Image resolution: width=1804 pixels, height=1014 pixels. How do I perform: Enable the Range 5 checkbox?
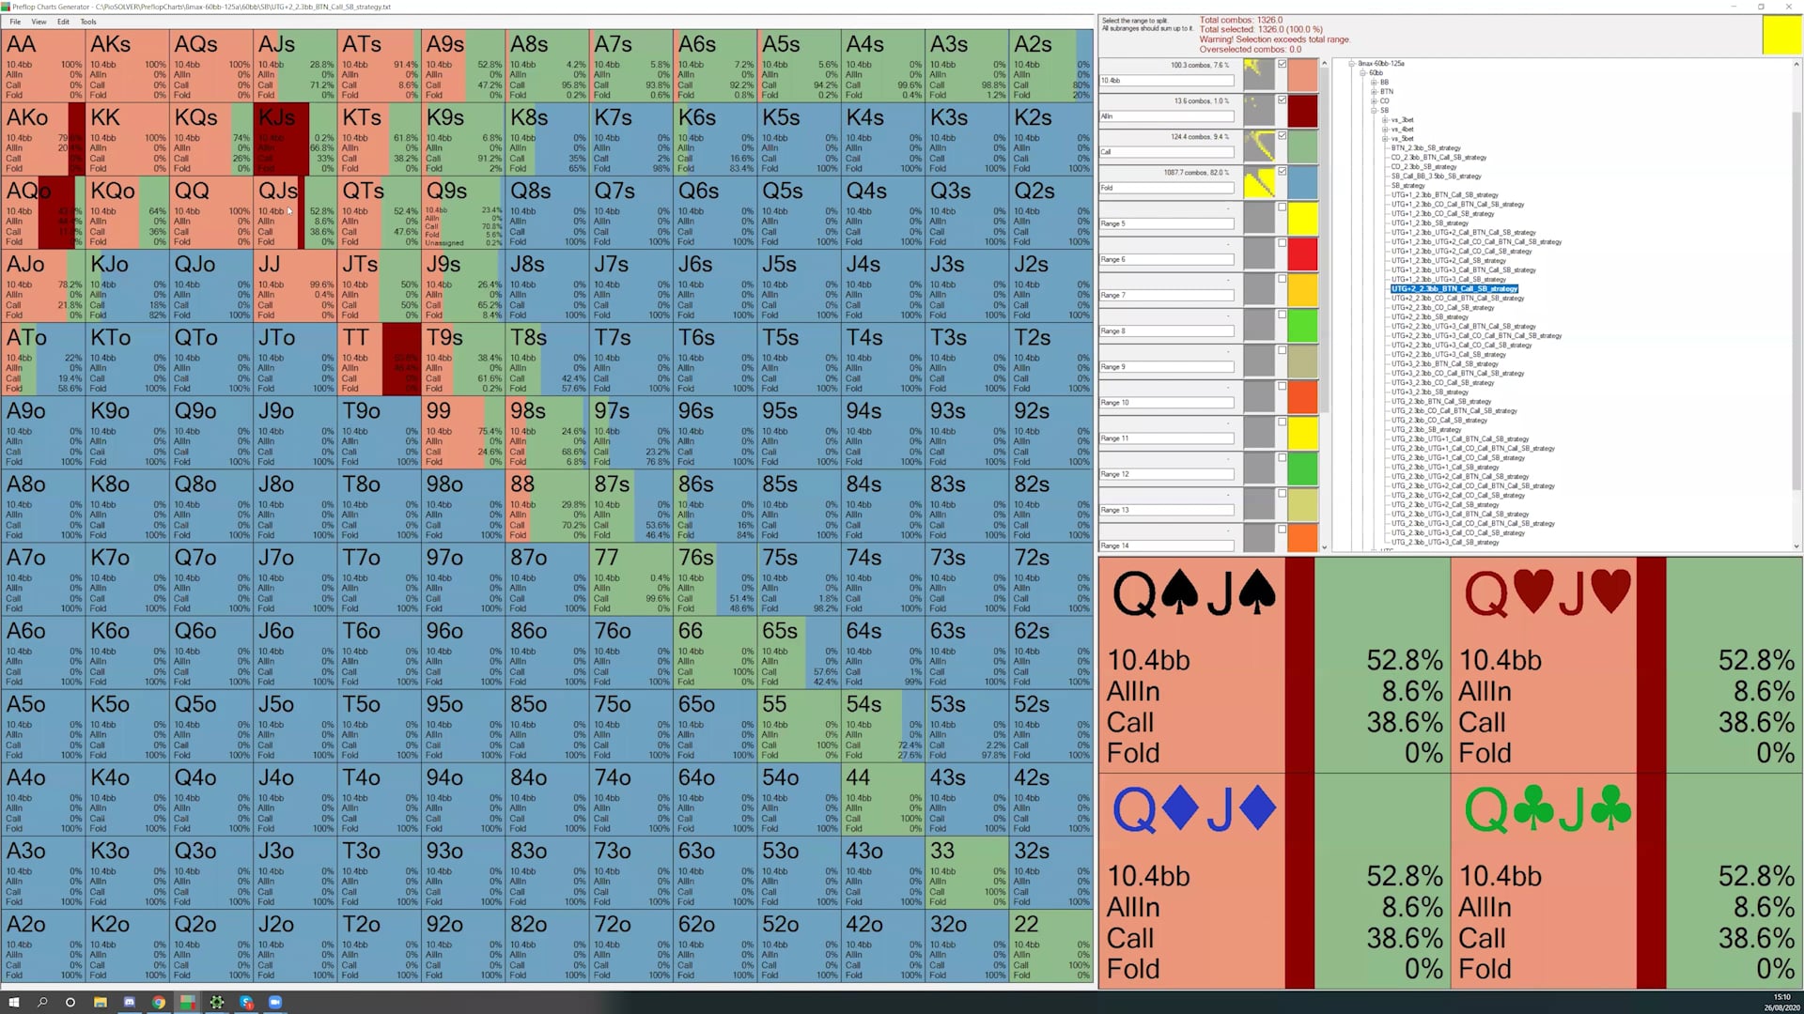(1282, 207)
